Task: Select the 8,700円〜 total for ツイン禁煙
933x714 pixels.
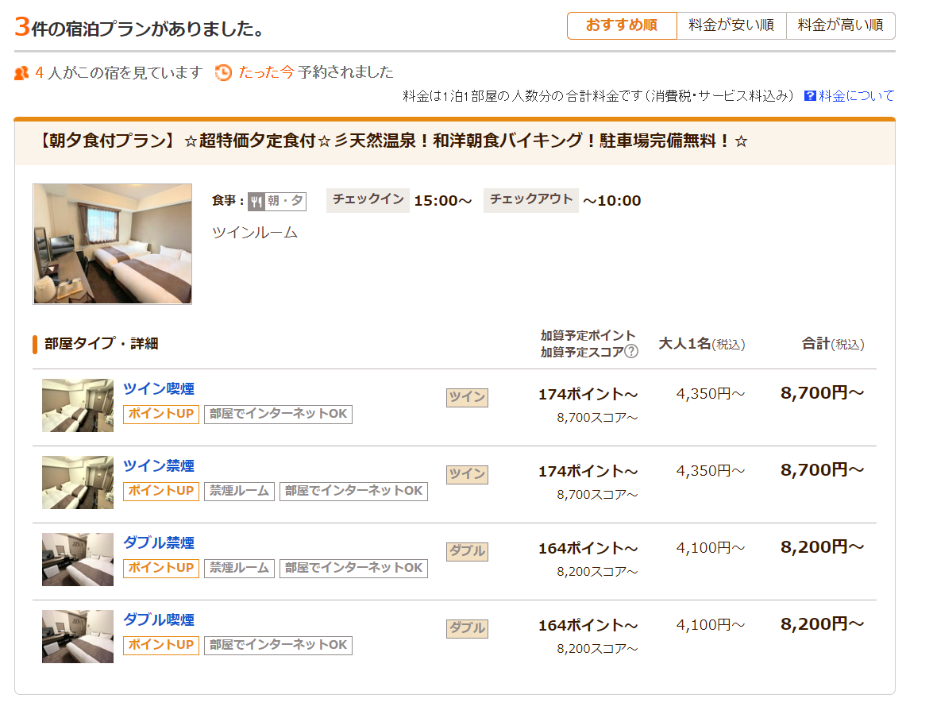Action: tap(823, 470)
